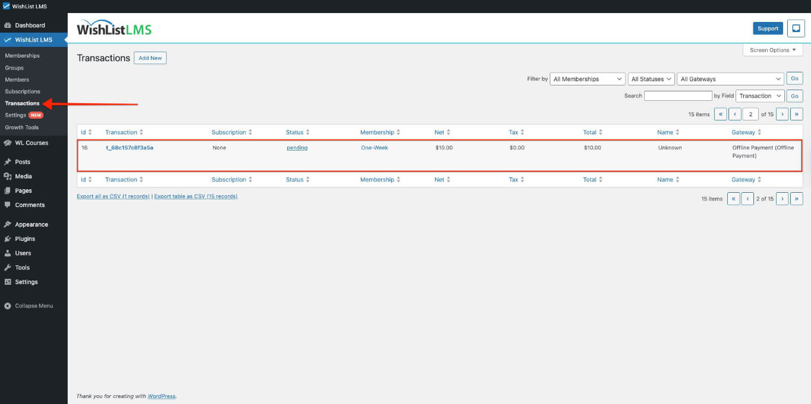Image resolution: width=811 pixels, height=404 pixels.
Task: Open the Media library icon in sidebar
Action: coord(7,176)
